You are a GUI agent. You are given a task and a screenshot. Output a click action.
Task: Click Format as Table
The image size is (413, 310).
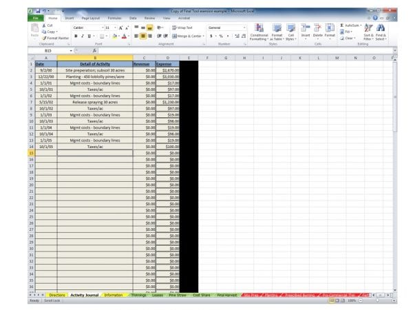[277, 32]
